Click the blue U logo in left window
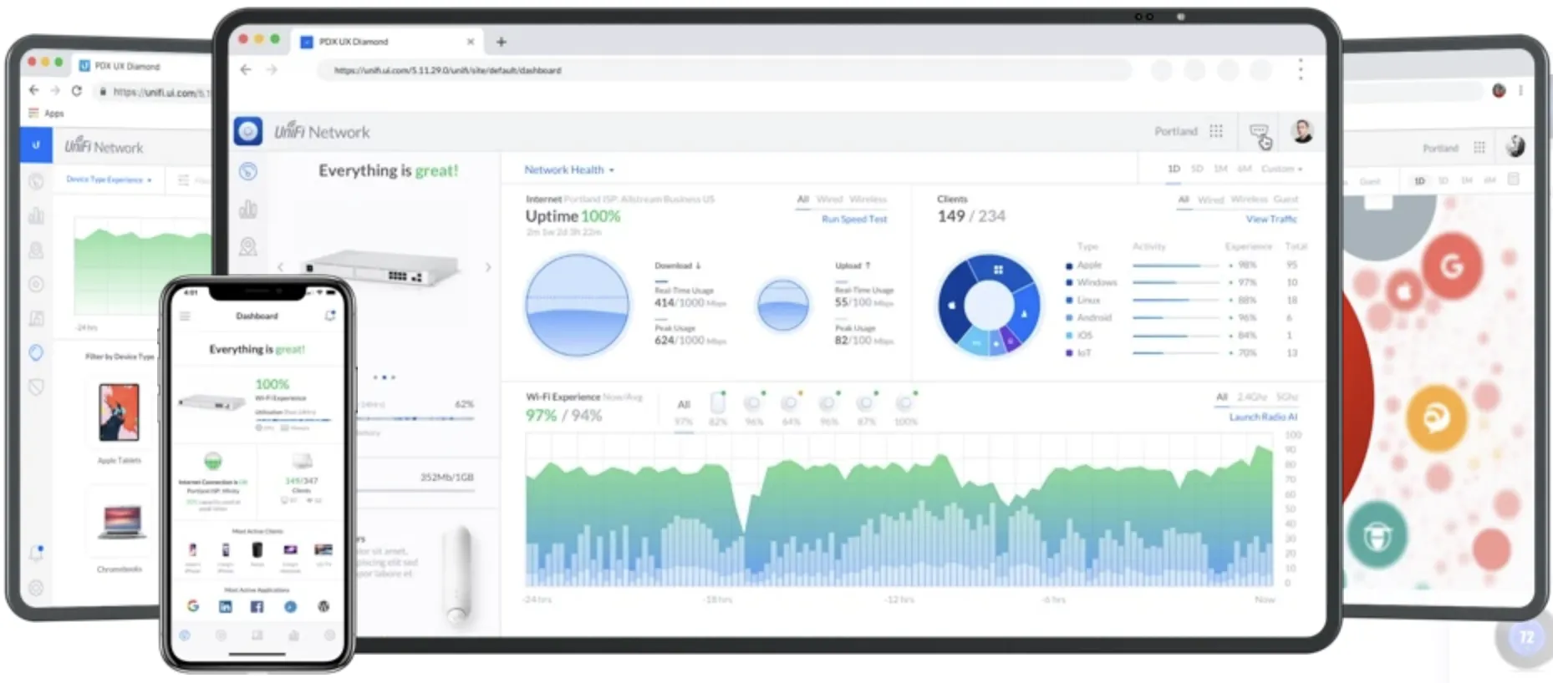Image resolution: width=1553 pixels, height=683 pixels. 36,145
